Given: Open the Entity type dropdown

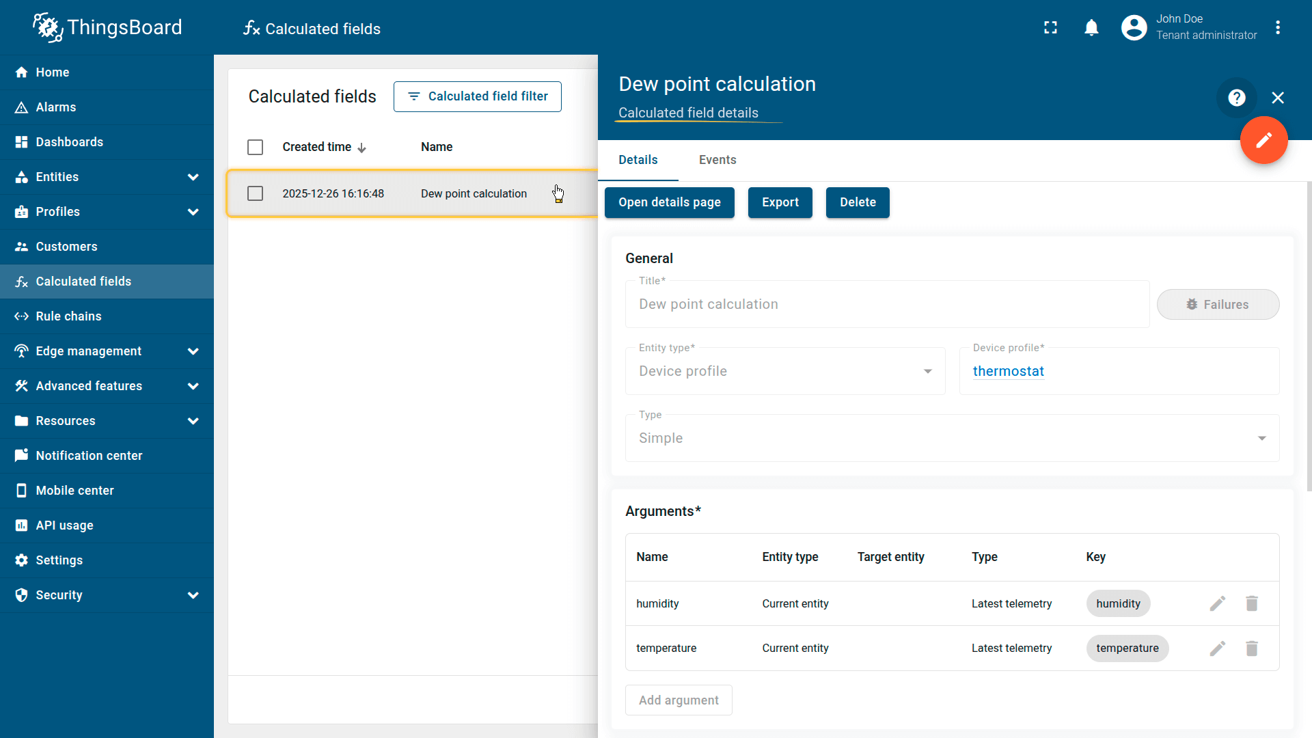Looking at the screenshot, I should coord(784,371).
